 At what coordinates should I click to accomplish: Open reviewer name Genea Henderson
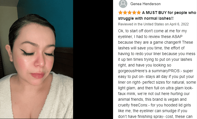click(146, 4)
